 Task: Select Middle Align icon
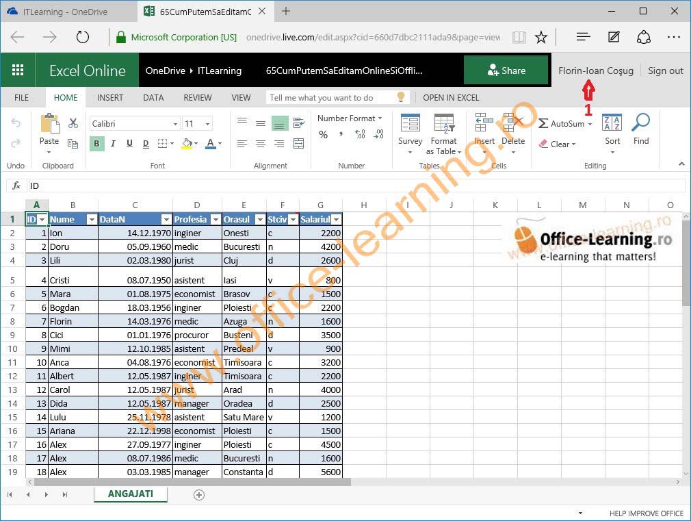261,123
